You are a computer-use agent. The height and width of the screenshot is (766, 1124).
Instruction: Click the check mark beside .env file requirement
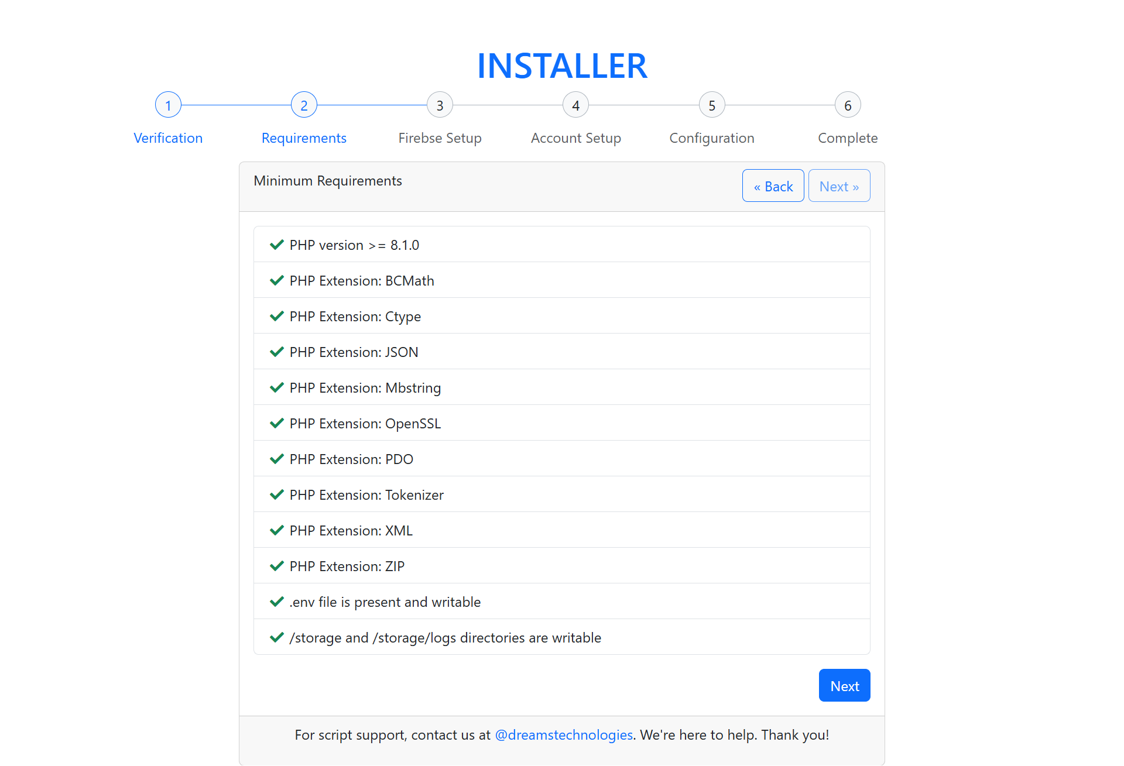coord(277,602)
